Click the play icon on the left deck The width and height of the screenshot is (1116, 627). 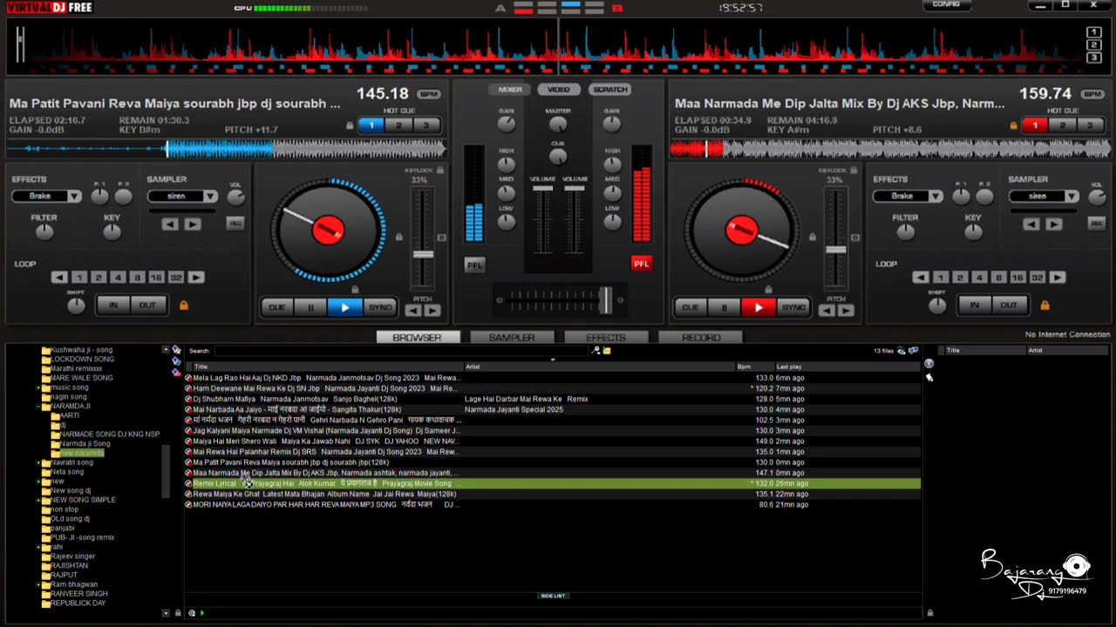pos(344,307)
